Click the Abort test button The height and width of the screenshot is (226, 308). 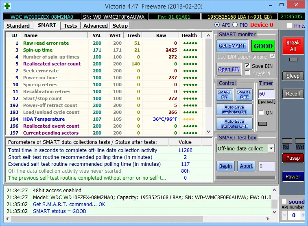(246, 166)
